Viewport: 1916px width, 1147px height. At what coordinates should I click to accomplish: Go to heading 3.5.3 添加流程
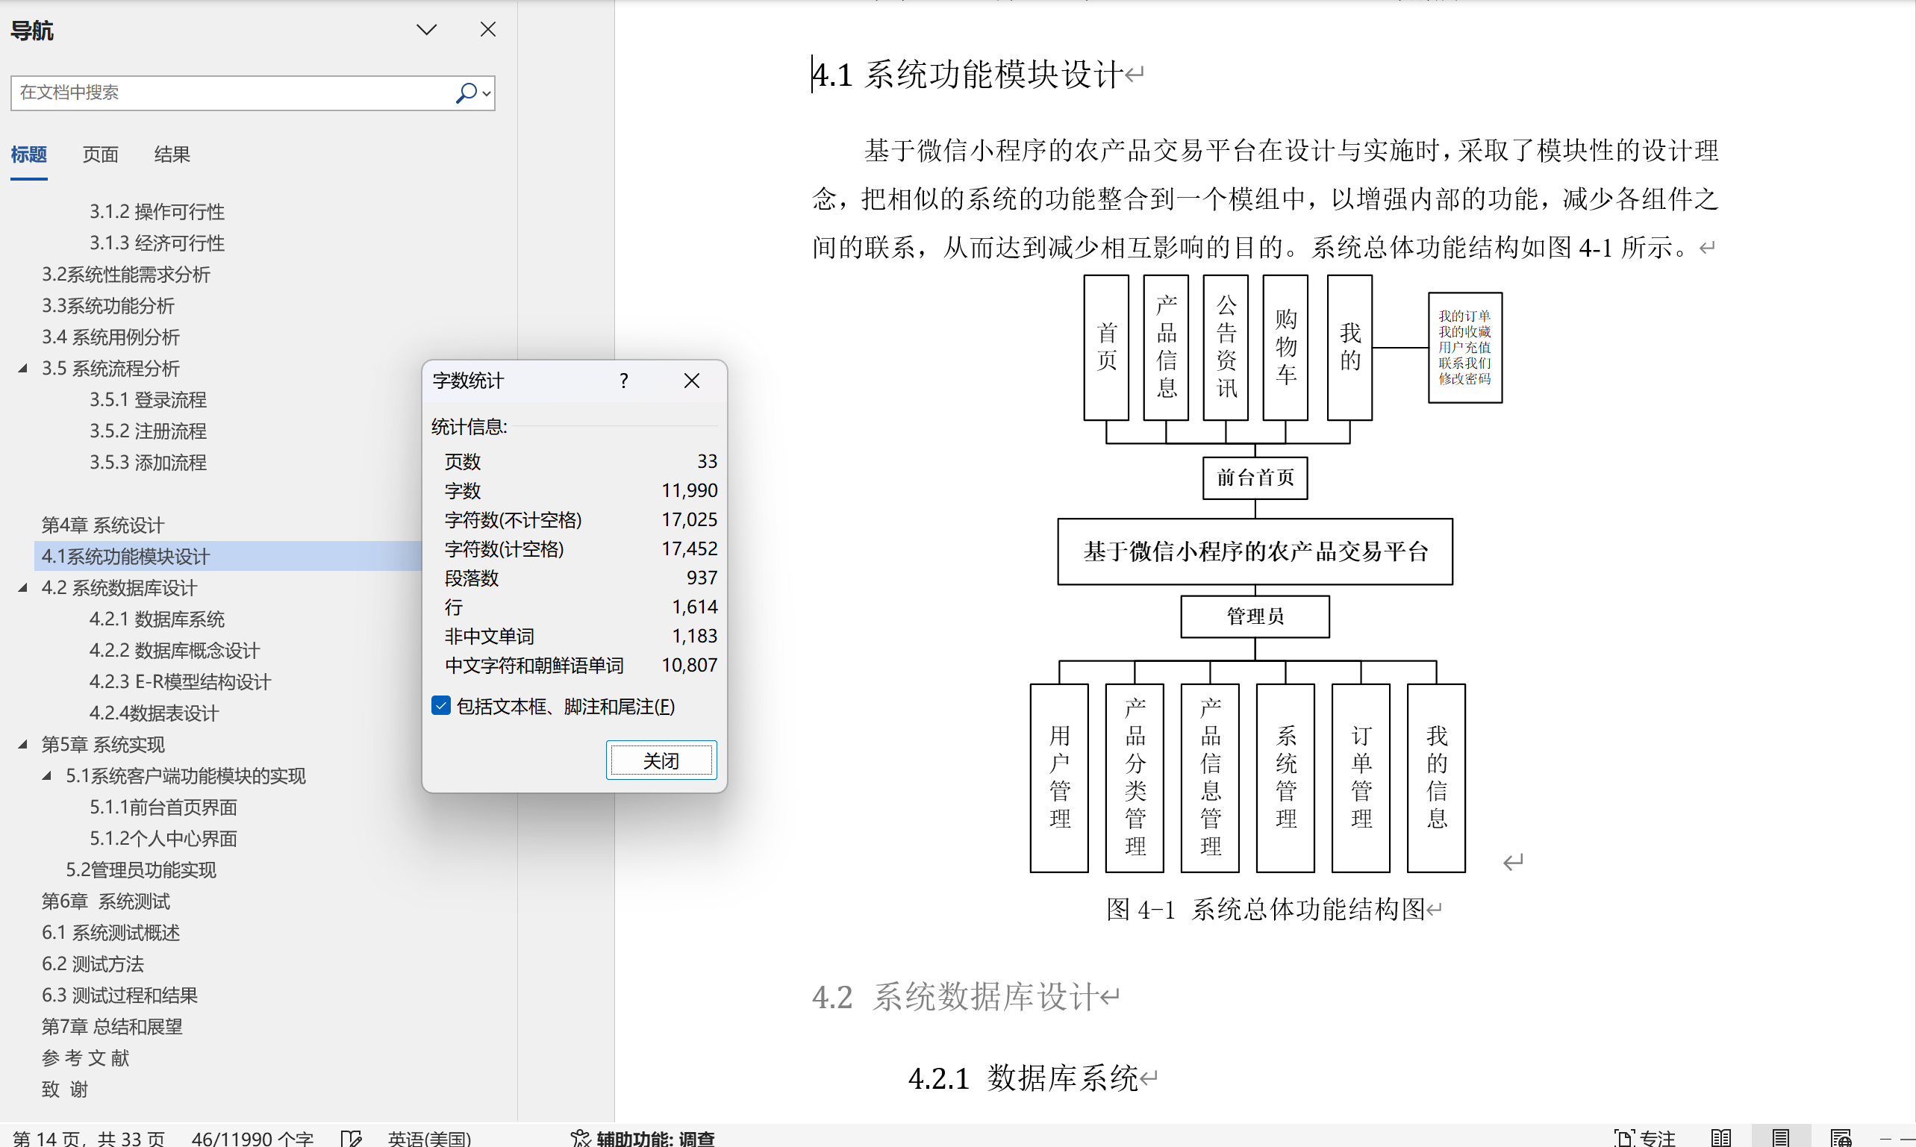click(x=148, y=462)
